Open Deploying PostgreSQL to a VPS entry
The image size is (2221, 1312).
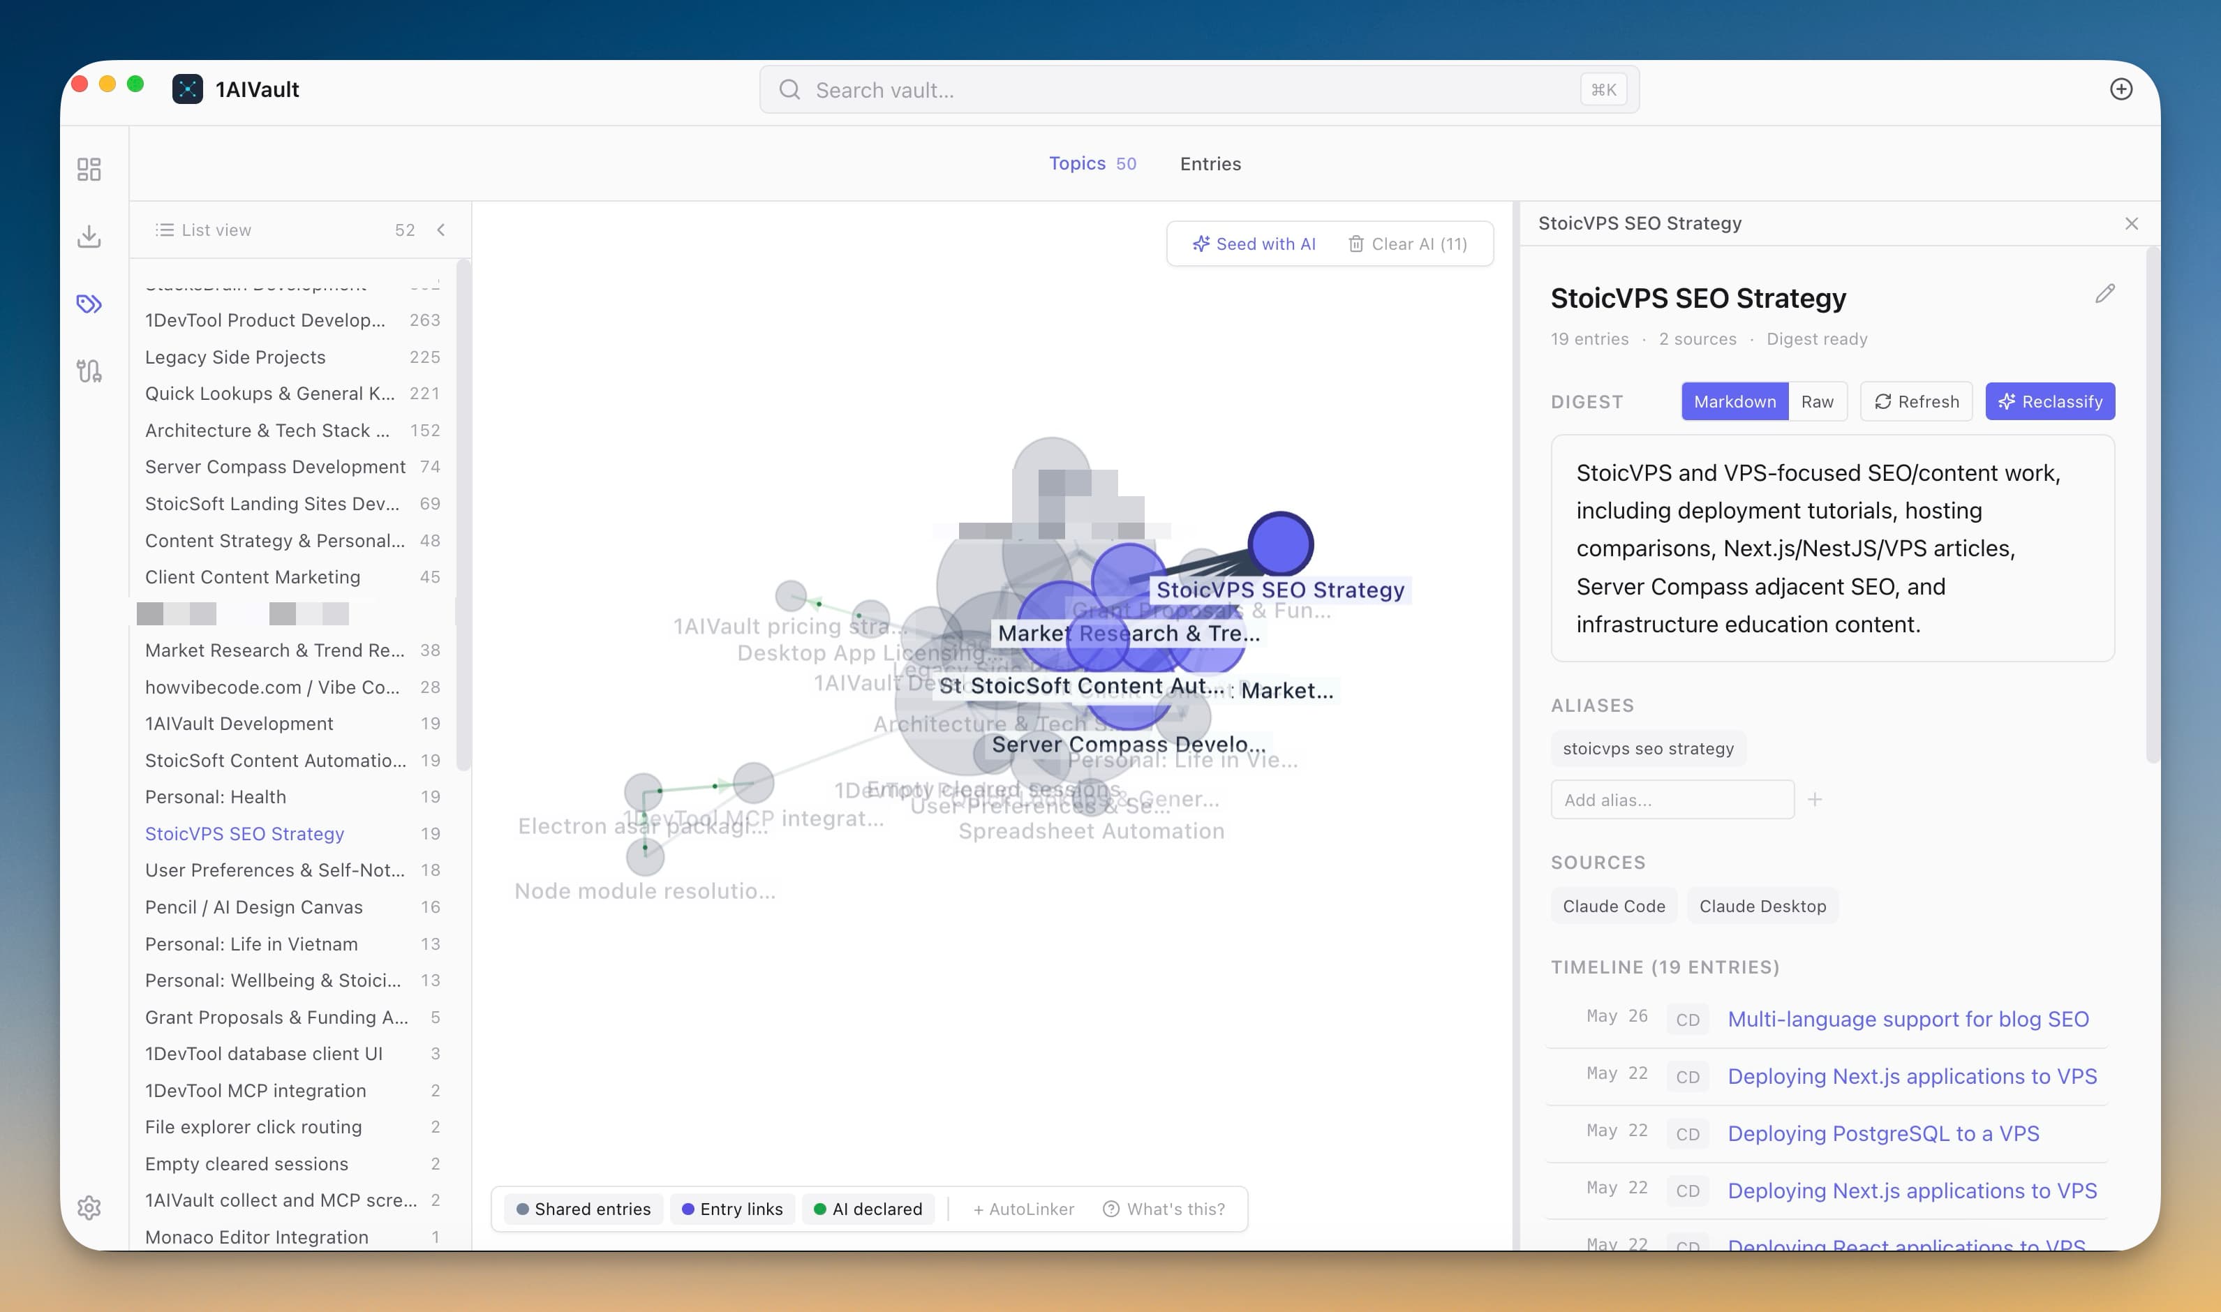click(1883, 1134)
